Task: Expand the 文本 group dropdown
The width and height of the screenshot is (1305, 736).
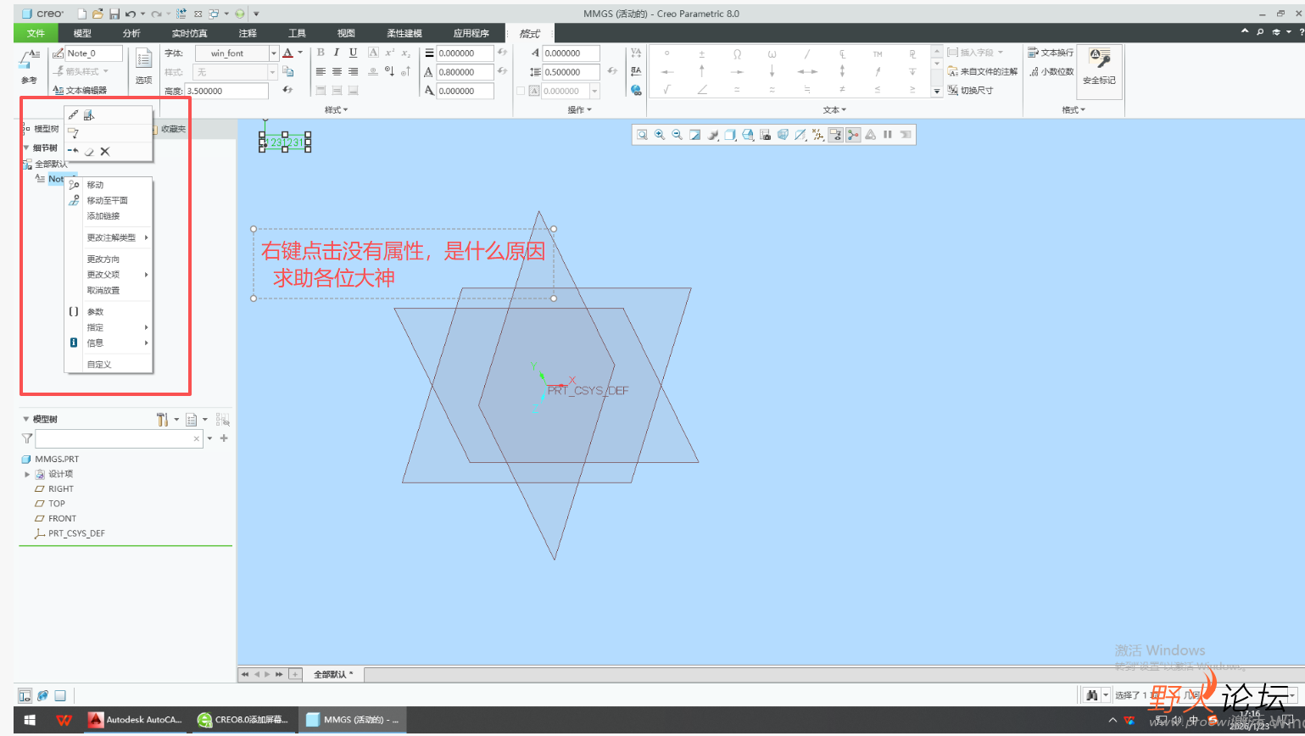Action: pyautogui.click(x=834, y=110)
